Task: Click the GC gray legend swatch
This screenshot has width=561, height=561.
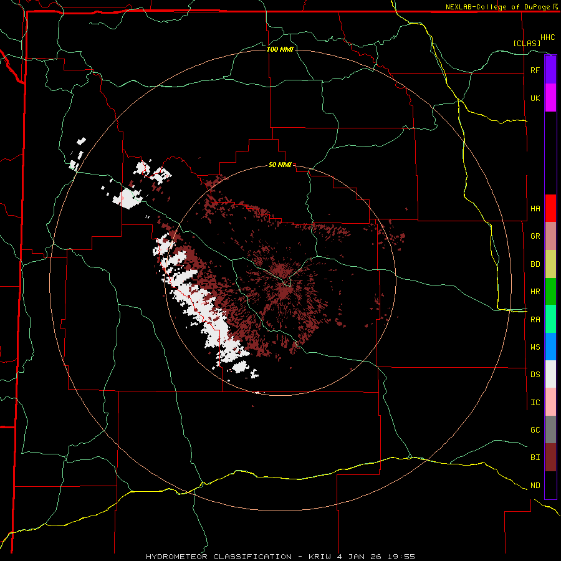Action: coord(550,429)
